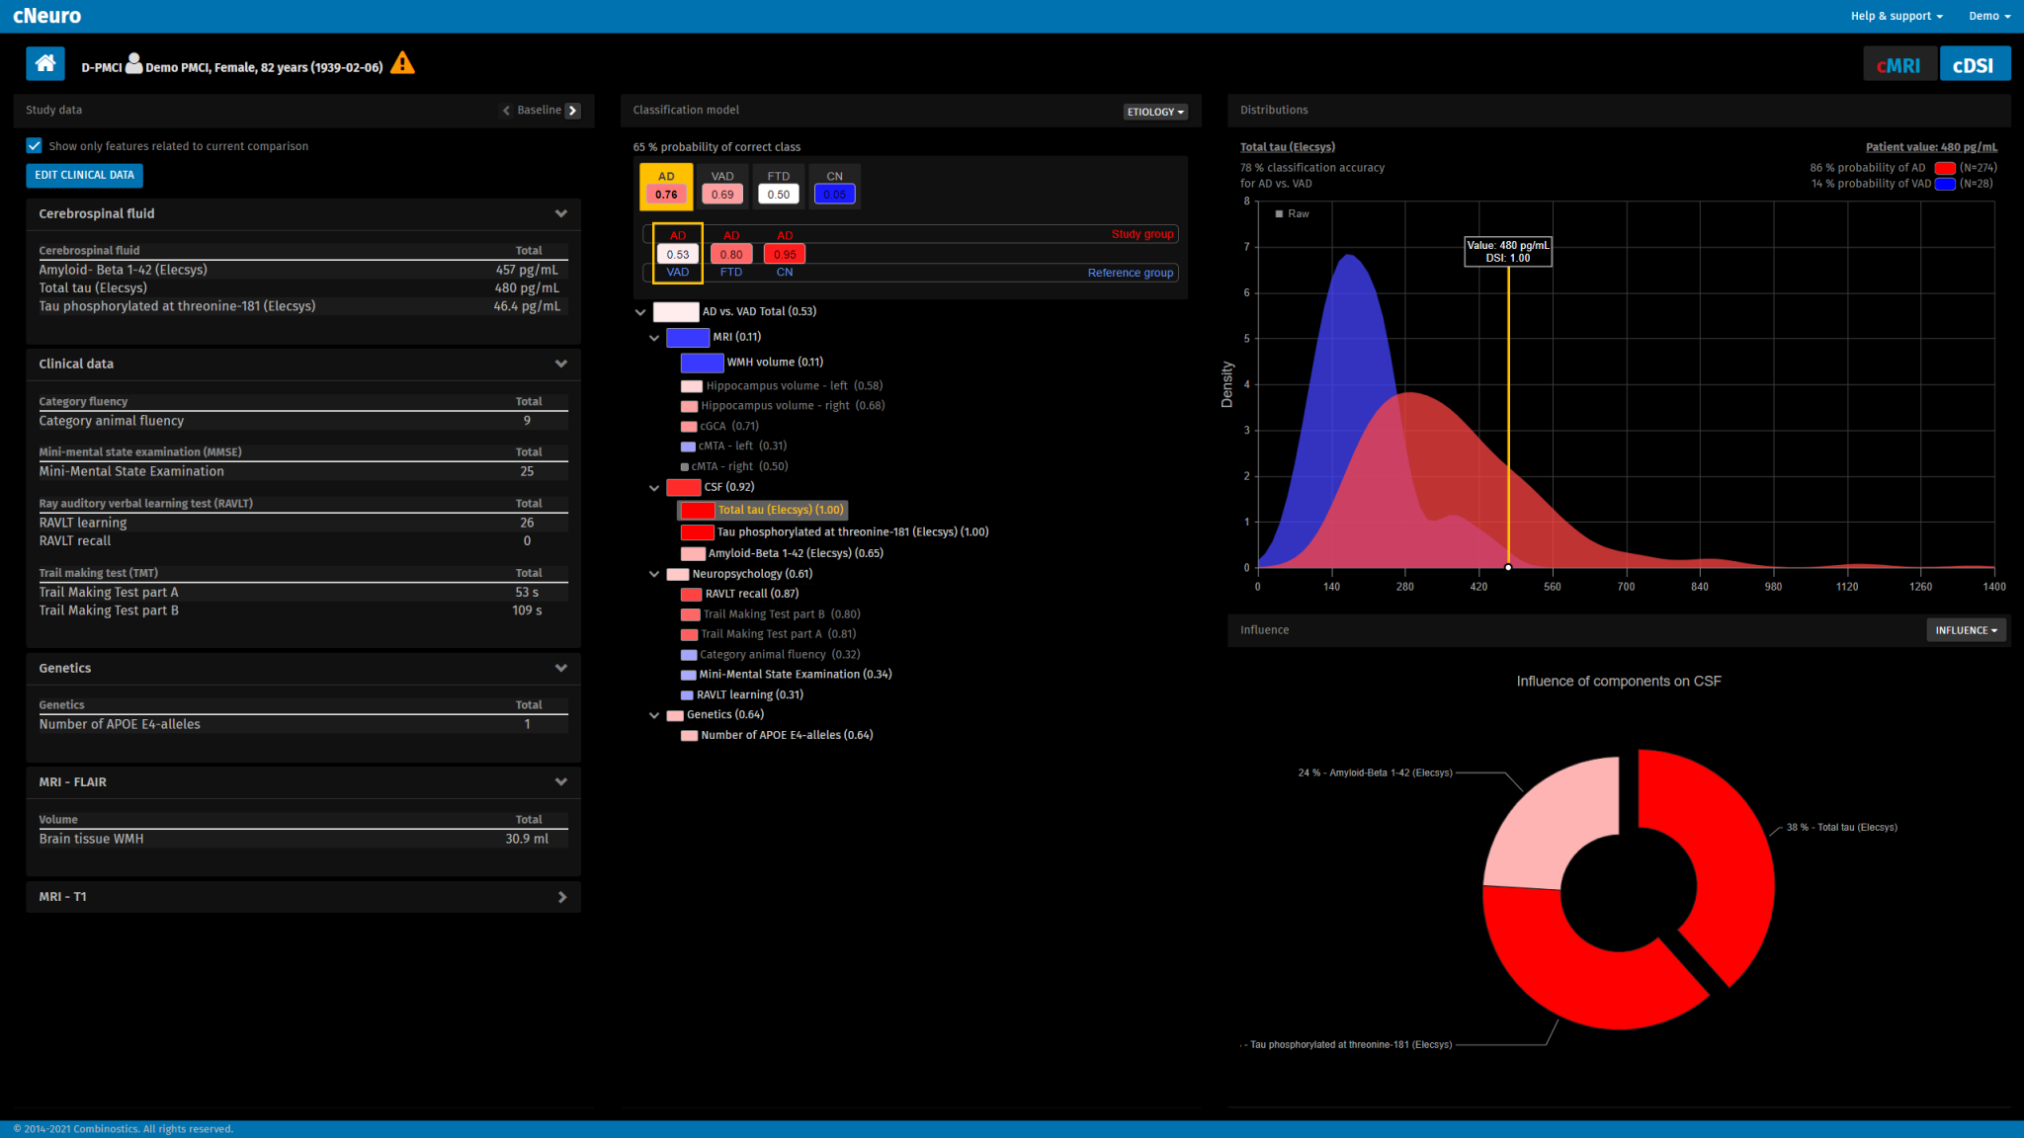Image resolution: width=2024 pixels, height=1138 pixels.
Task: Click Patient value 480 pg/mL link
Action: 1930,147
